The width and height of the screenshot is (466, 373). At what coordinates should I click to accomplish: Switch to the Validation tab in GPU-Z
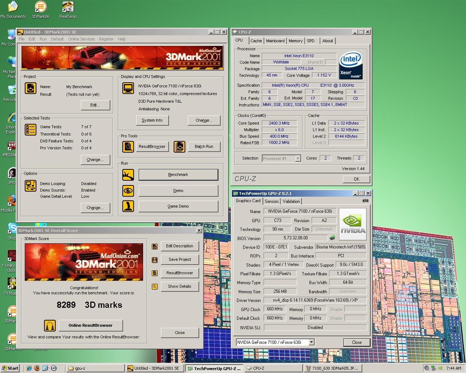[291, 201]
